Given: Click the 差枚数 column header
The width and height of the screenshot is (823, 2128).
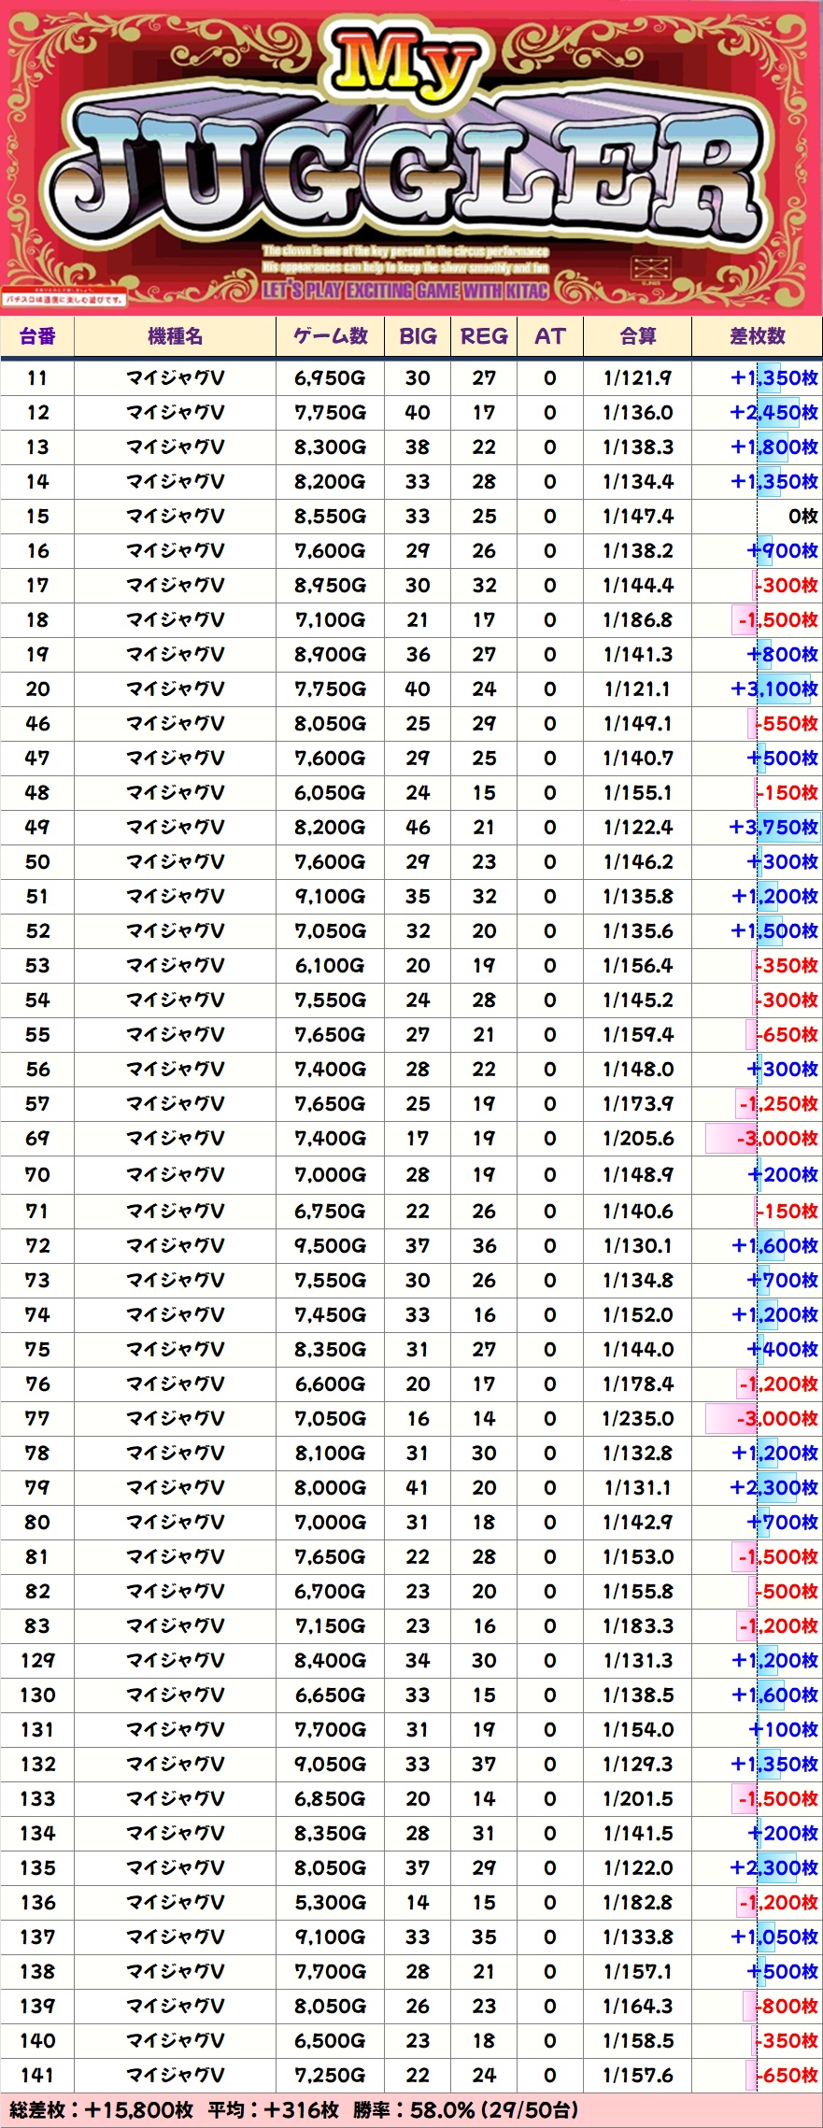Looking at the screenshot, I should point(758,337).
